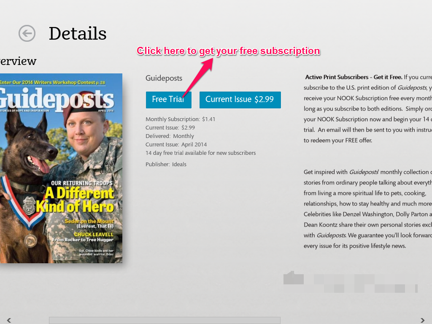The width and height of the screenshot is (432, 324).
Task: Click the Guideposts title above the buttons
Action: click(x=164, y=78)
